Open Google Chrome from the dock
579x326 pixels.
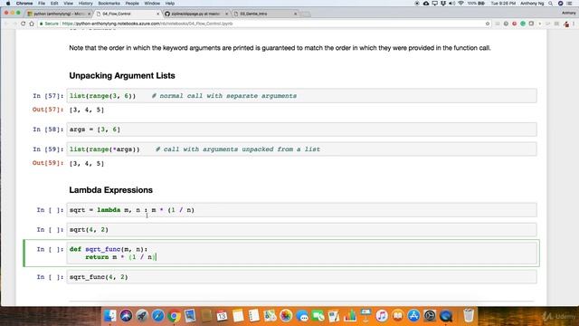174,316
